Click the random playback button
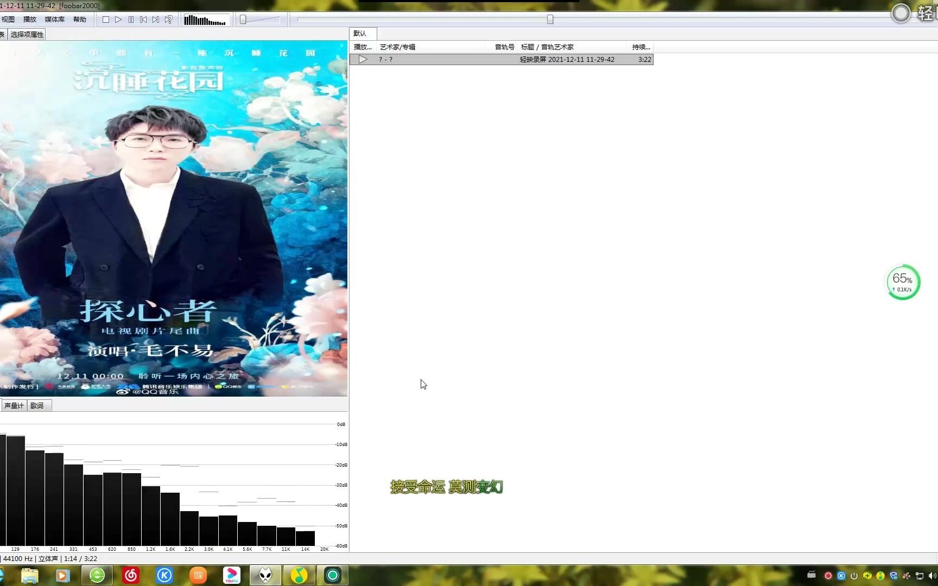 [169, 20]
